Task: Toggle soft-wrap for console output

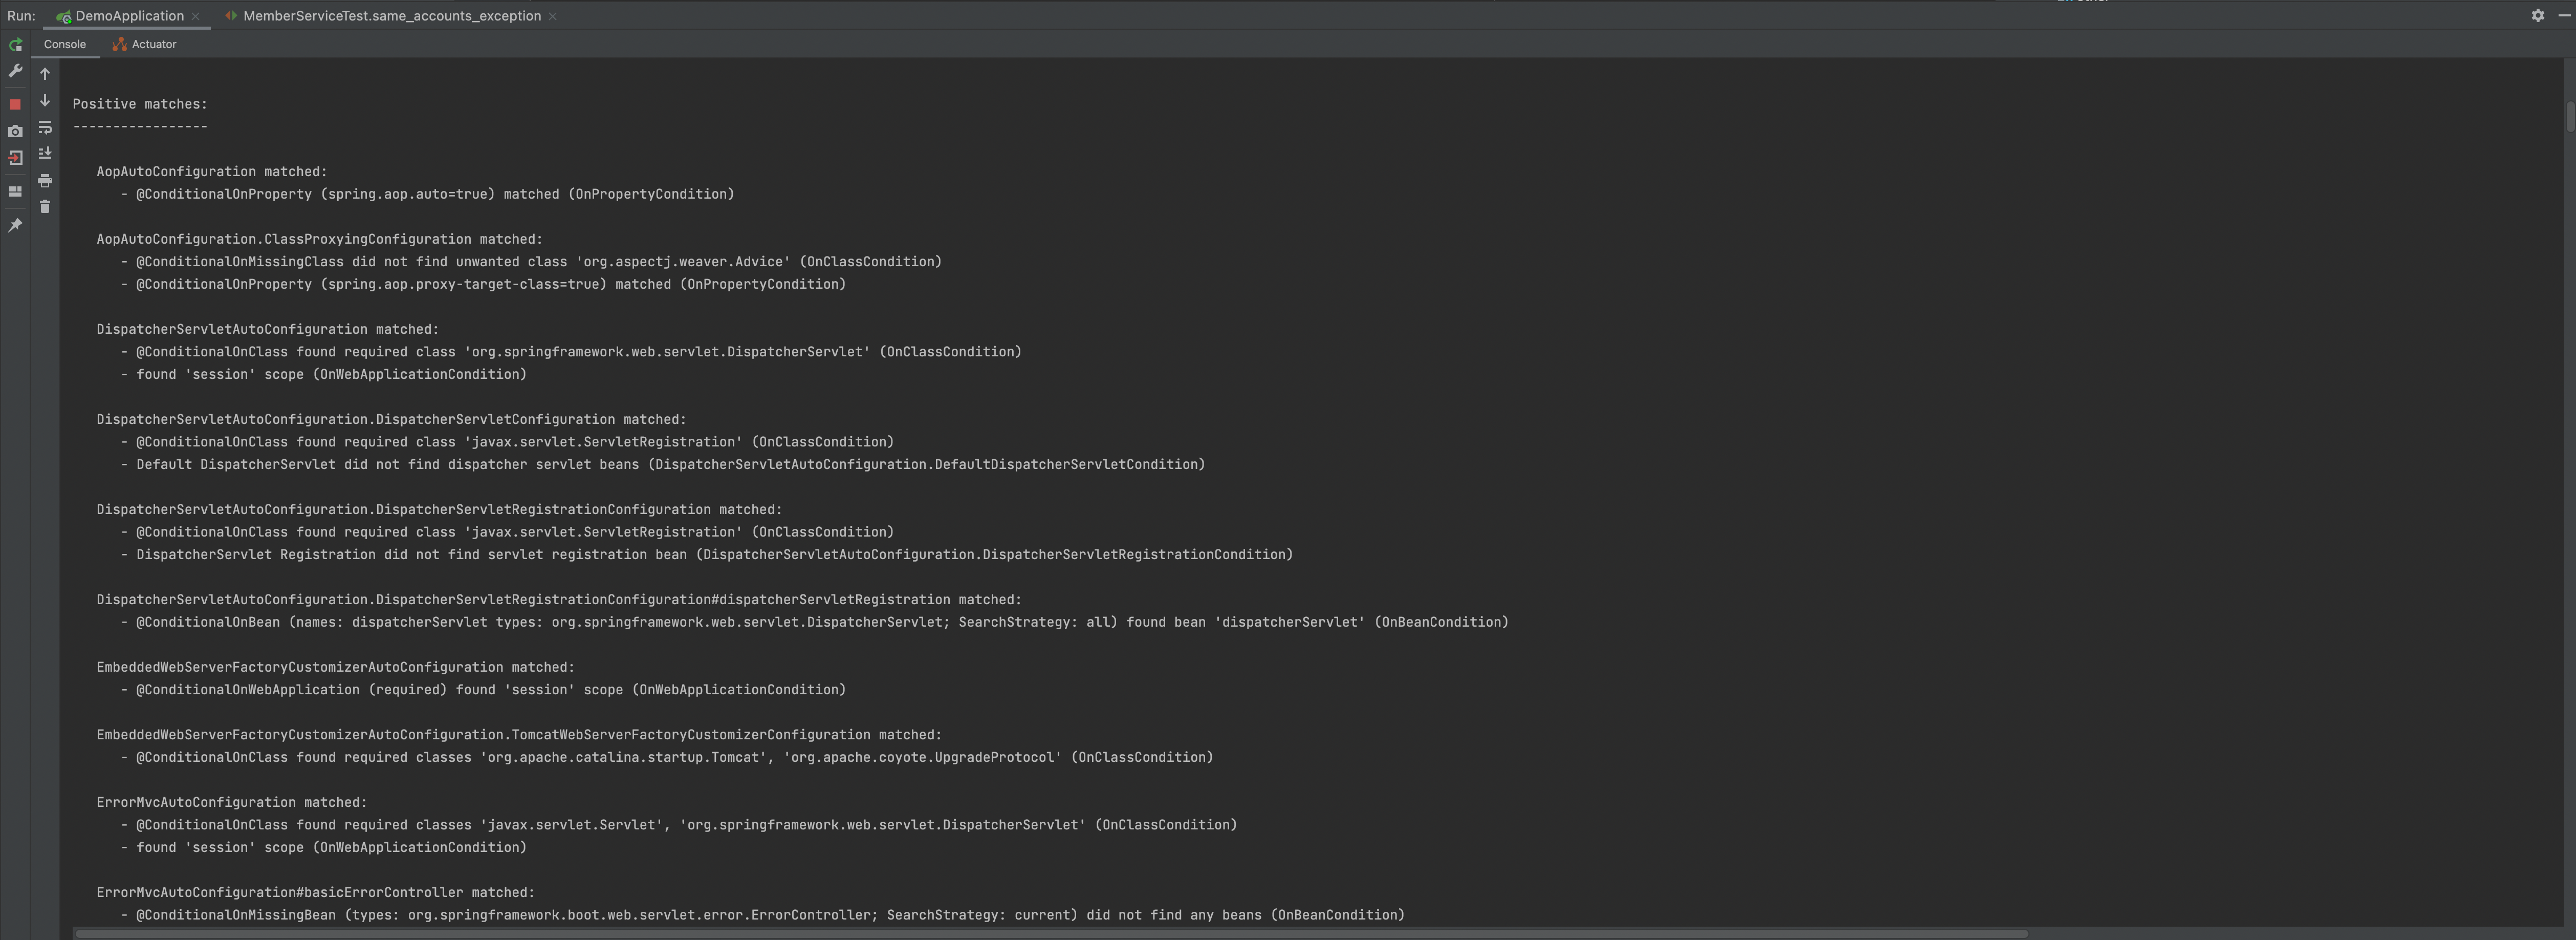Action: [45, 127]
